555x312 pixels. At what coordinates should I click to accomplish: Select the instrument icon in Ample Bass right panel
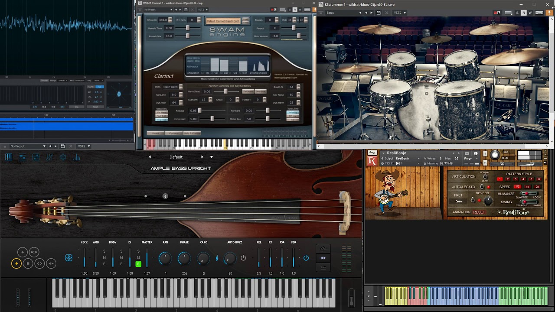(x=323, y=249)
